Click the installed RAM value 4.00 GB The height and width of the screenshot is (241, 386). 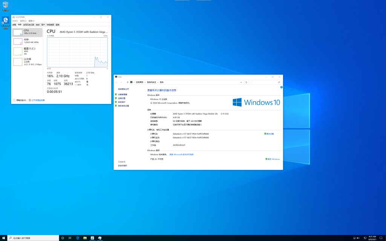click(176, 117)
